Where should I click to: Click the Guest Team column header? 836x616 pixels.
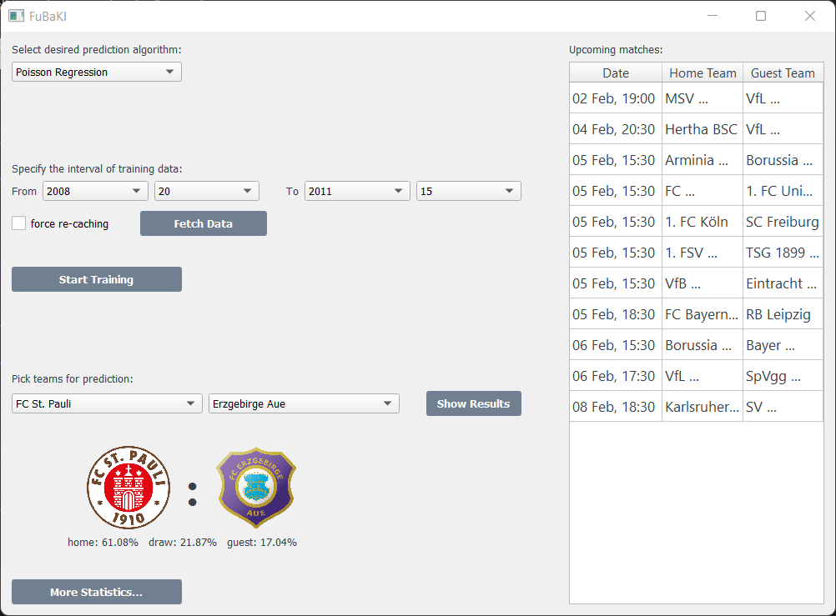pos(783,73)
